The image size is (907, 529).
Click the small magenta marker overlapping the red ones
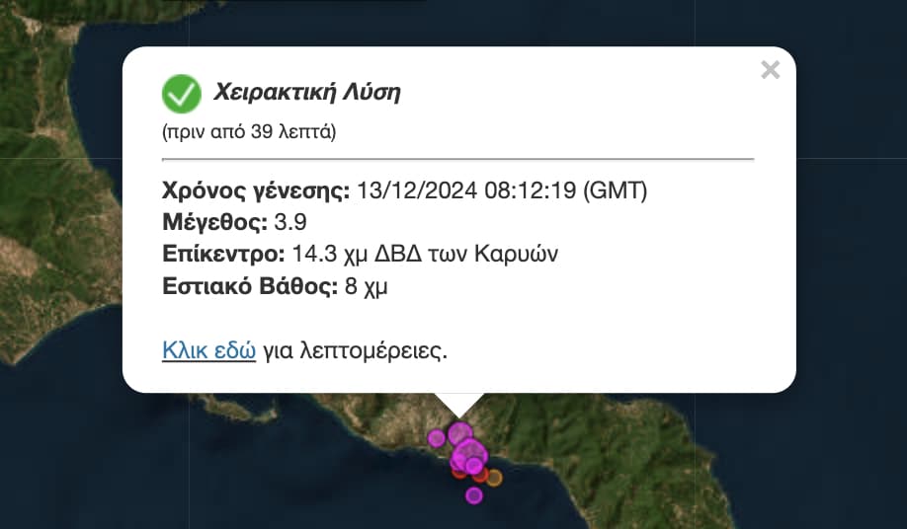coord(474,466)
